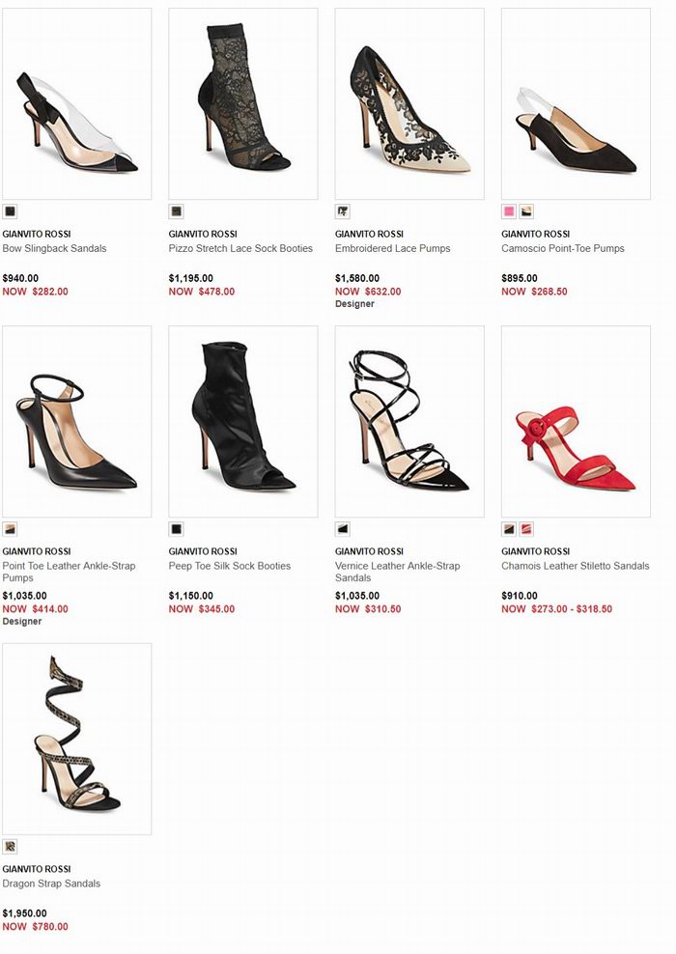The image size is (676, 954).
Task: Open Dragon Strap Sandals product photo
Action: click(76, 740)
